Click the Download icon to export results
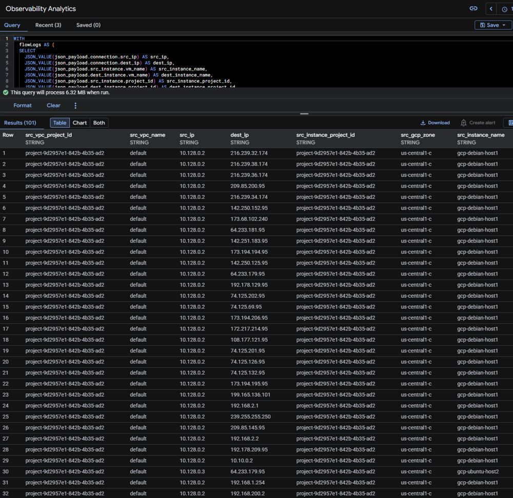This screenshot has width=513, height=498. tap(423, 122)
